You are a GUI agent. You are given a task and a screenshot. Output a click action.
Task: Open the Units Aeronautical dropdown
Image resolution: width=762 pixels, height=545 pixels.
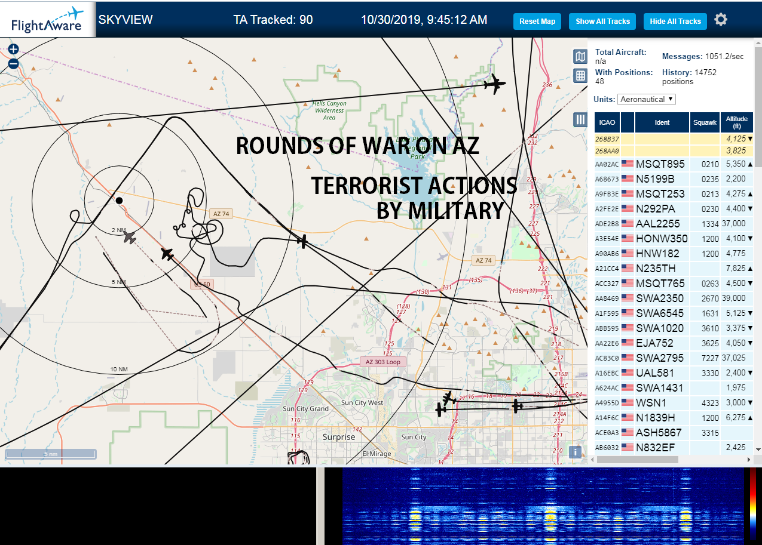(647, 99)
